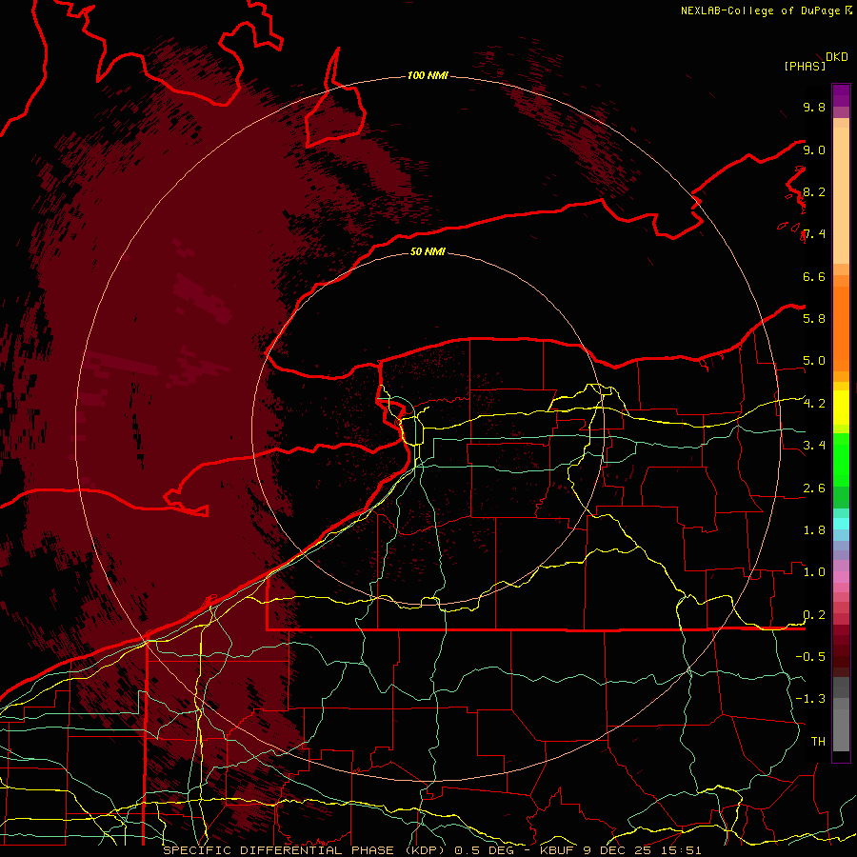The image size is (857, 857).
Task: Click the 5.0 value on the scale
Action: coord(814,361)
